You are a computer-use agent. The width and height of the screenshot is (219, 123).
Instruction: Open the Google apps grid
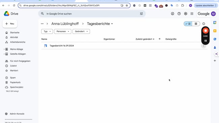tap(192, 14)
